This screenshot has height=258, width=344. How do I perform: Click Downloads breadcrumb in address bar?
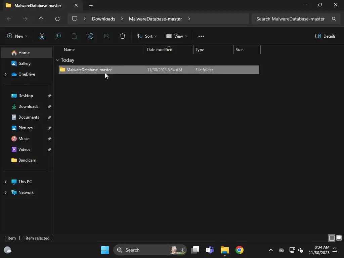[103, 19]
